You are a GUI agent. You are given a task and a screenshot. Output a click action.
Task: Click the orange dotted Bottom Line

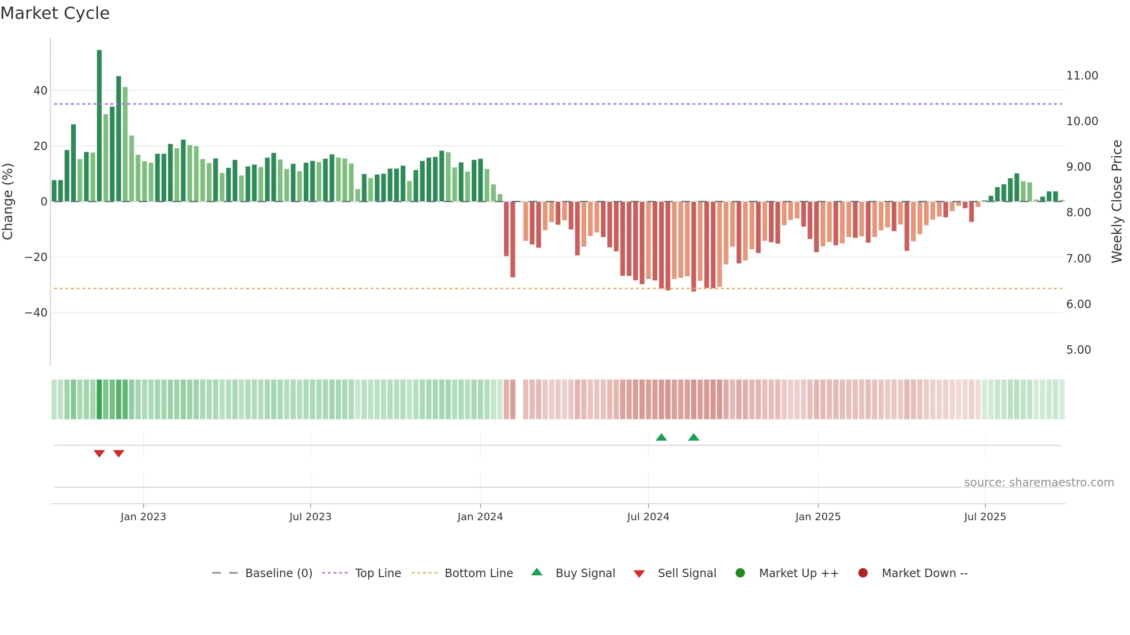tap(558, 288)
